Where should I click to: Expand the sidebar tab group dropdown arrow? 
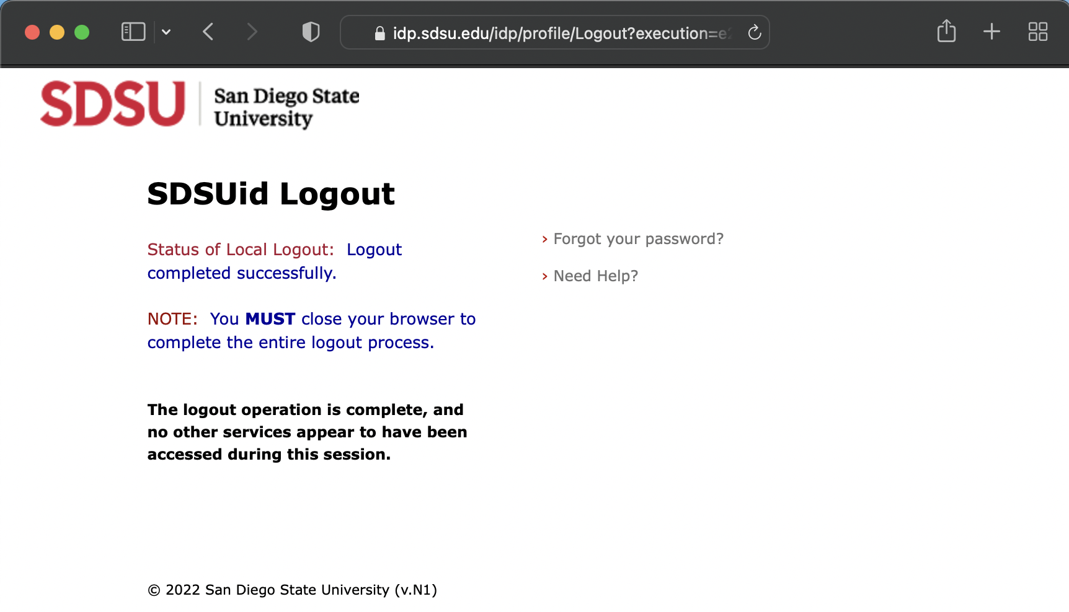click(166, 32)
